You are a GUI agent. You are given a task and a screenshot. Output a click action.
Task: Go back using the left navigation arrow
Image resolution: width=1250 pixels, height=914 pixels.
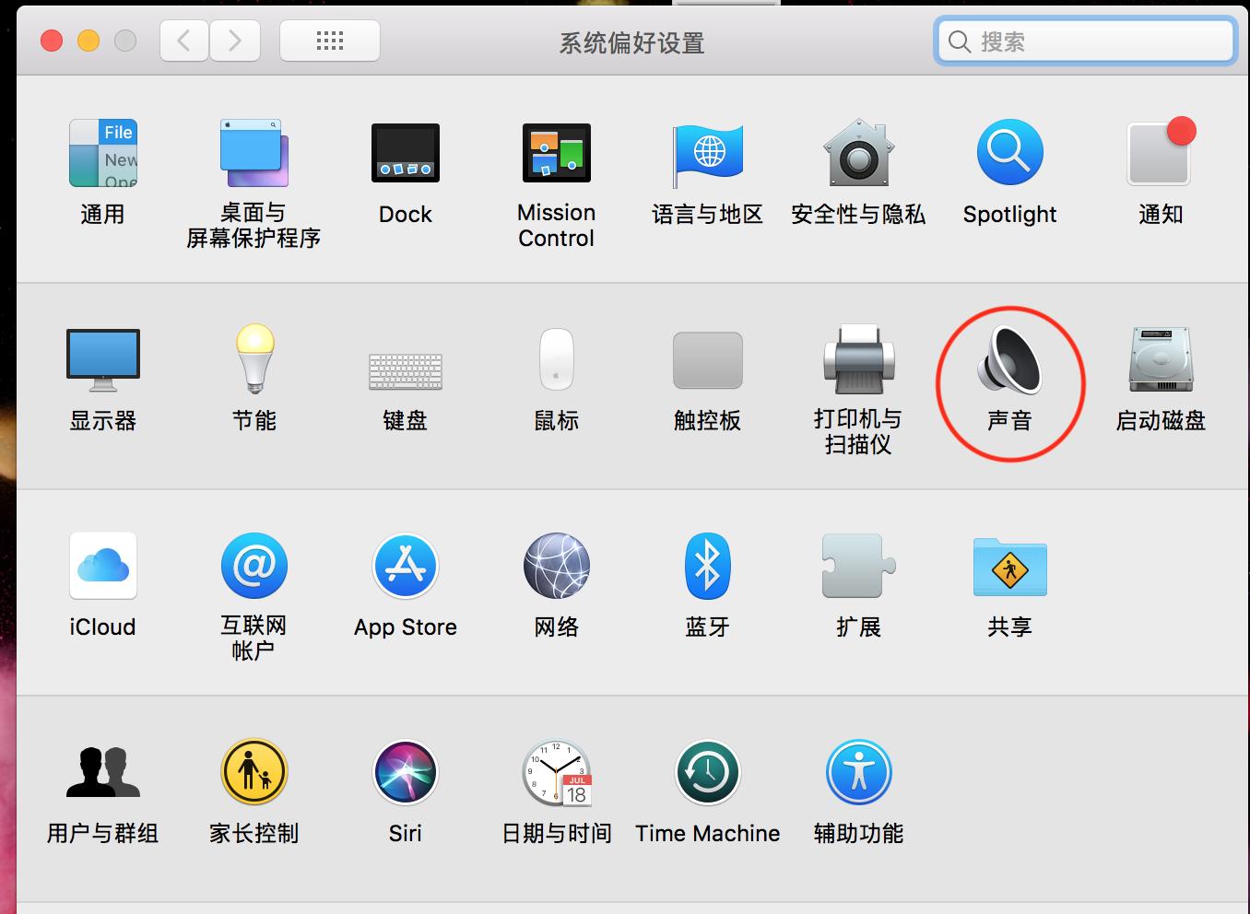tap(183, 40)
